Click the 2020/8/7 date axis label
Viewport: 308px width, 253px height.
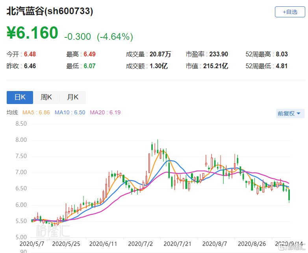[x=215, y=244]
